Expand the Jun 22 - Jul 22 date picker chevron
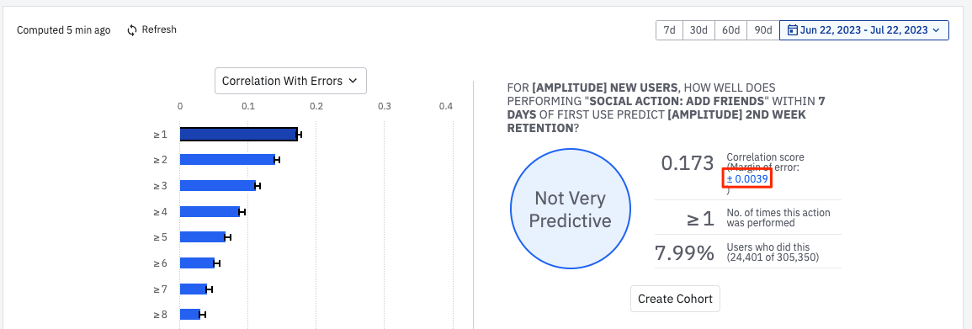 (936, 29)
